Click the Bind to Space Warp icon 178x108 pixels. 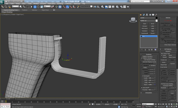click(9, 7)
